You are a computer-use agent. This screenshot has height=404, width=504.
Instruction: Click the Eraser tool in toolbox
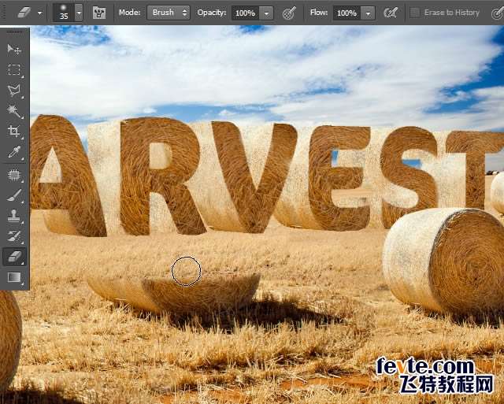tap(14, 257)
